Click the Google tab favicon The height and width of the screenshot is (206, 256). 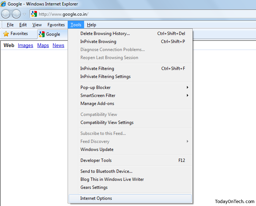point(42,34)
